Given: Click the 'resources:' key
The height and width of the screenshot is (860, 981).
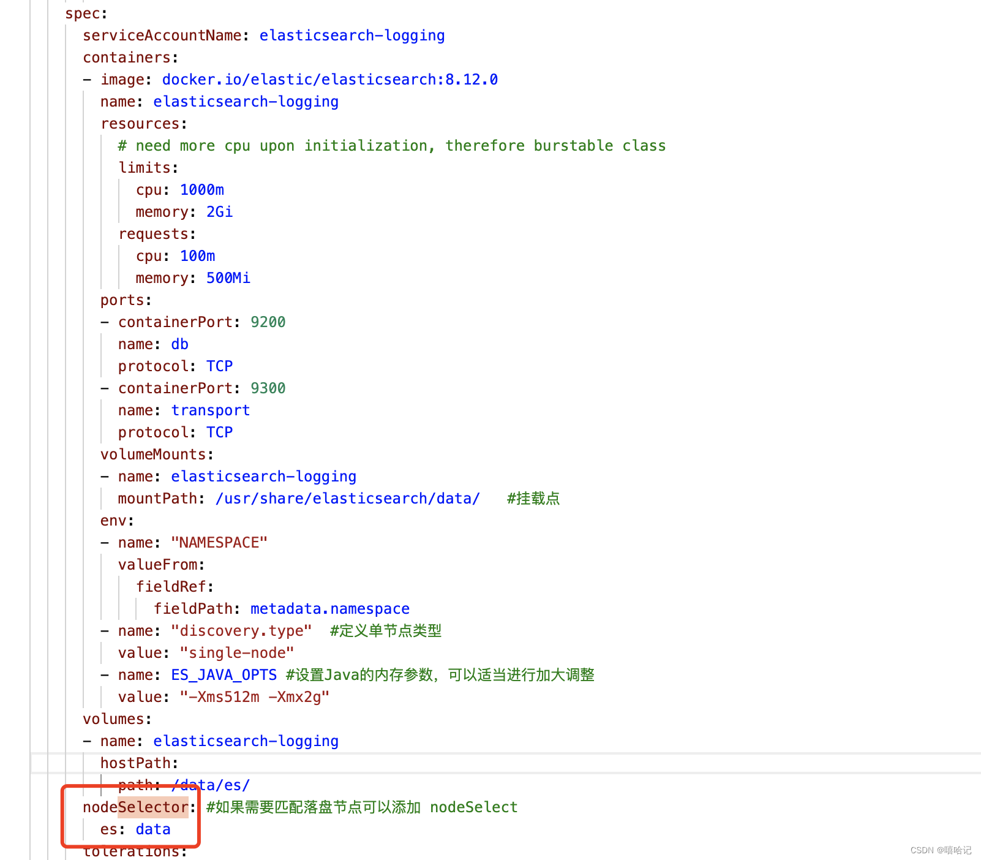Looking at the screenshot, I should (x=144, y=124).
